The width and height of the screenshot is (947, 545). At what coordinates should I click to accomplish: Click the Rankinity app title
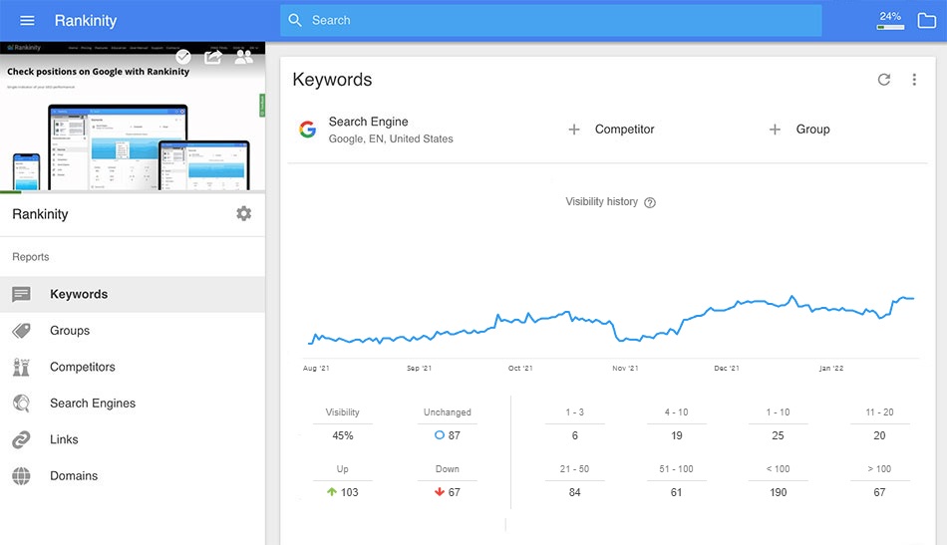click(86, 21)
